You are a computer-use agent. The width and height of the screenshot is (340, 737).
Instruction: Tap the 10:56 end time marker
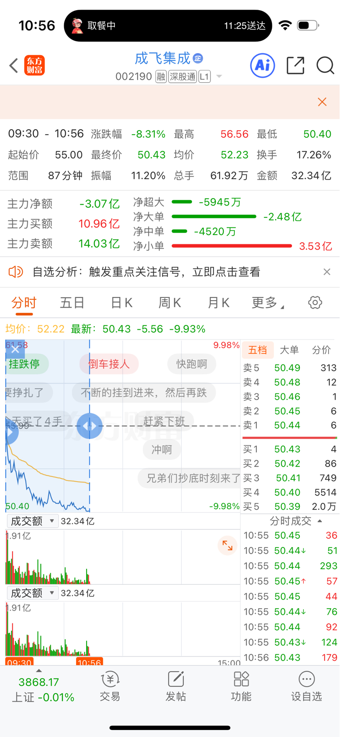tap(89, 662)
